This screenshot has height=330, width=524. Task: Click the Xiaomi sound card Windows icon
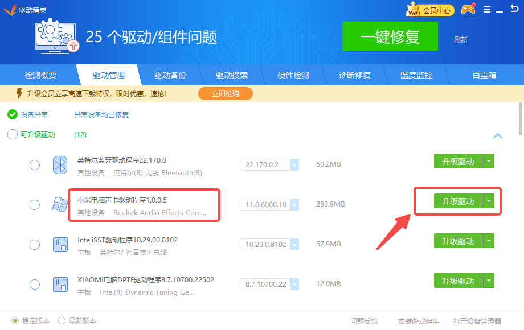coord(60,204)
